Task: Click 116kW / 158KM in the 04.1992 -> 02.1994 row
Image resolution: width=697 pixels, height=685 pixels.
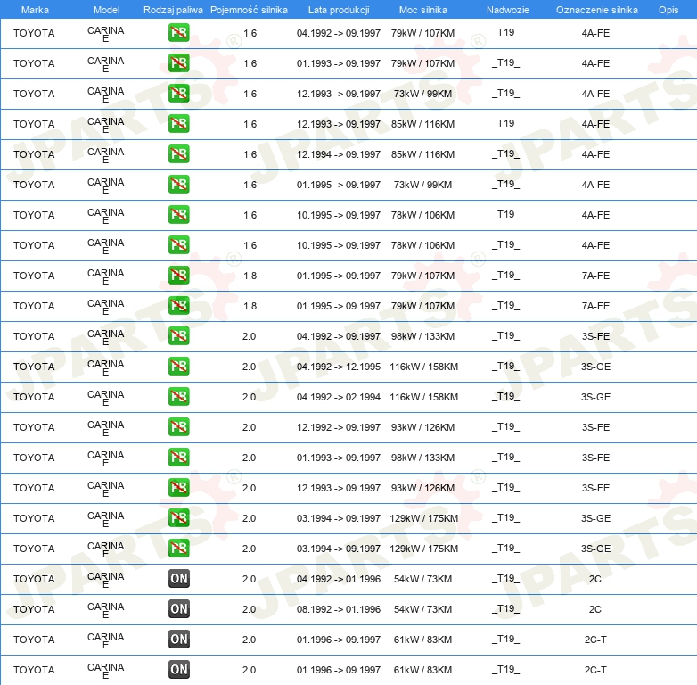Action: click(x=423, y=397)
